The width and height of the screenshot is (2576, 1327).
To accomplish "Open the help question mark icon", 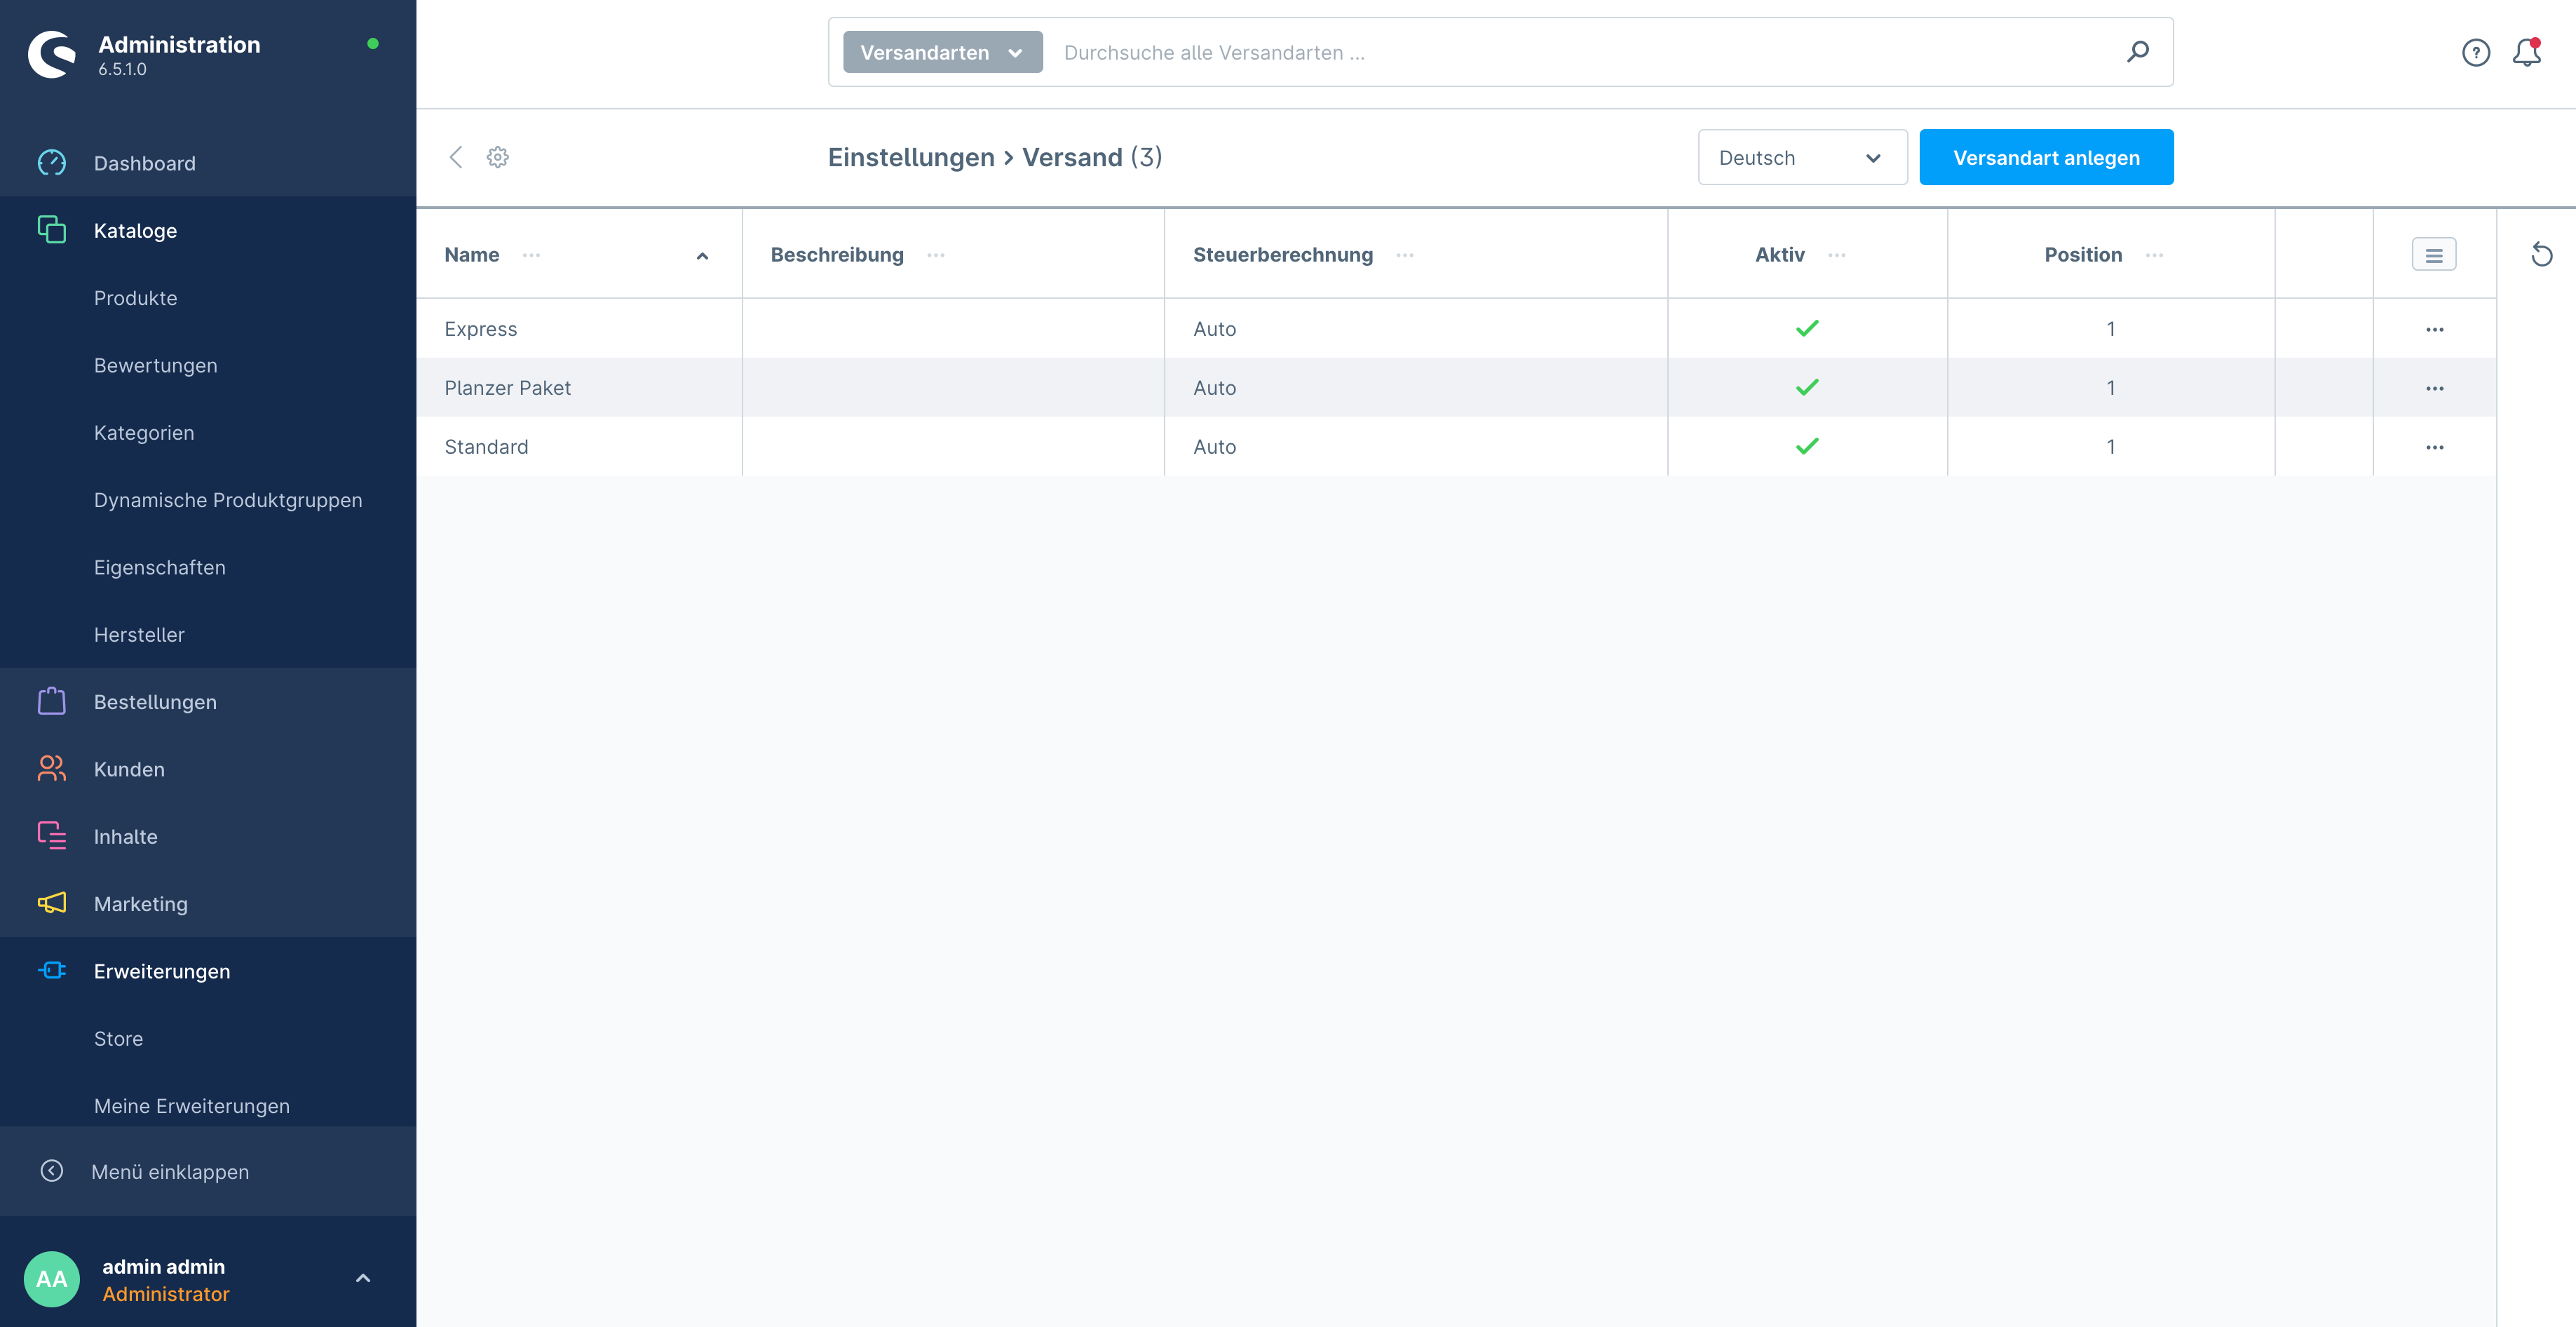I will pos(2476,53).
